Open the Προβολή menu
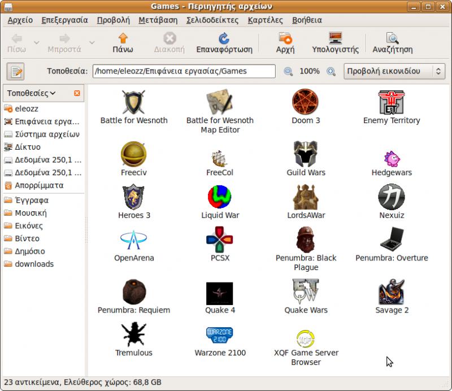Viewport: 452px width, 391px height. 114,20
